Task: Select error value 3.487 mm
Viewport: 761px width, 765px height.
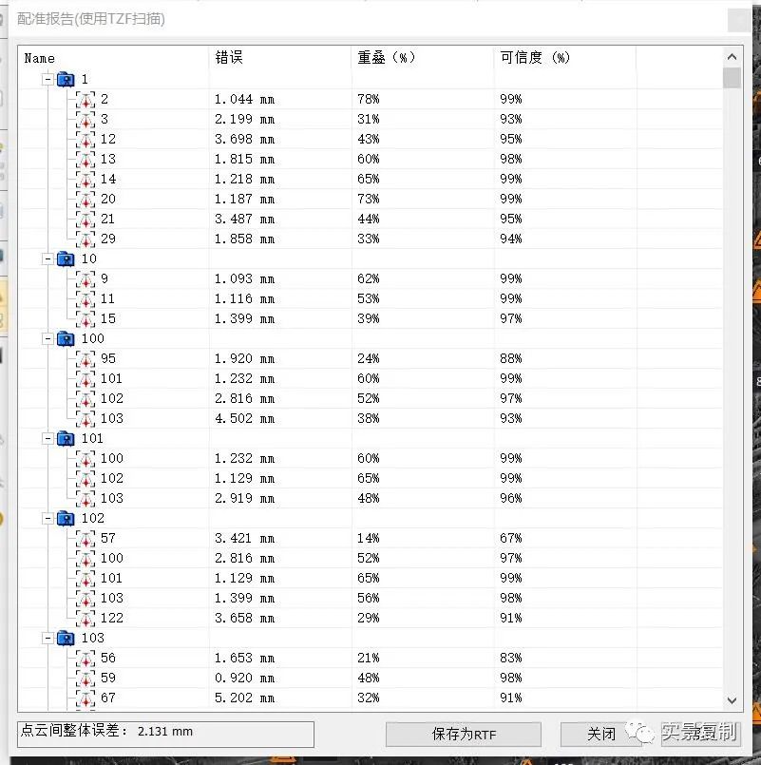Action: click(x=244, y=220)
